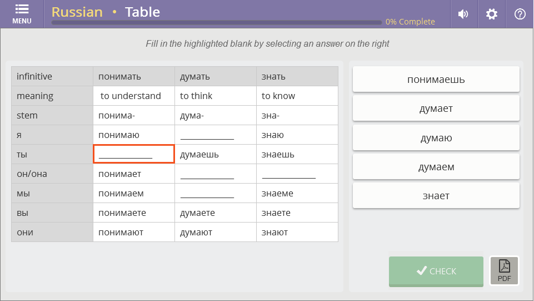Toggle sound with the speaker icon
The image size is (534, 301).
click(463, 14)
